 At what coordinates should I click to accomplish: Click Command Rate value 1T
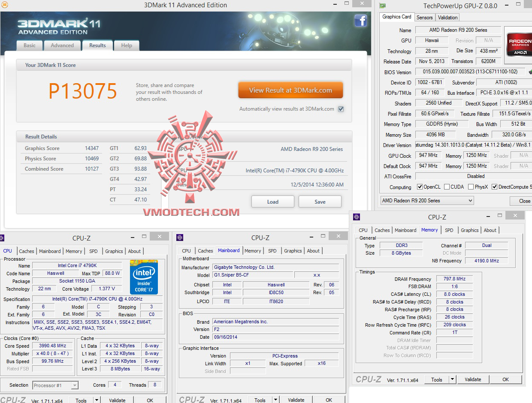454,333
